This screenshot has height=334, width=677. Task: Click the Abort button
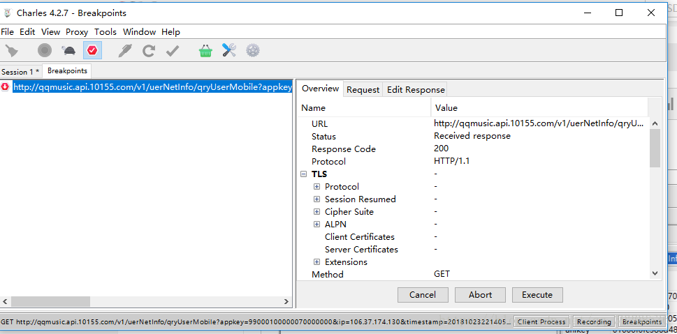pyautogui.click(x=480, y=295)
